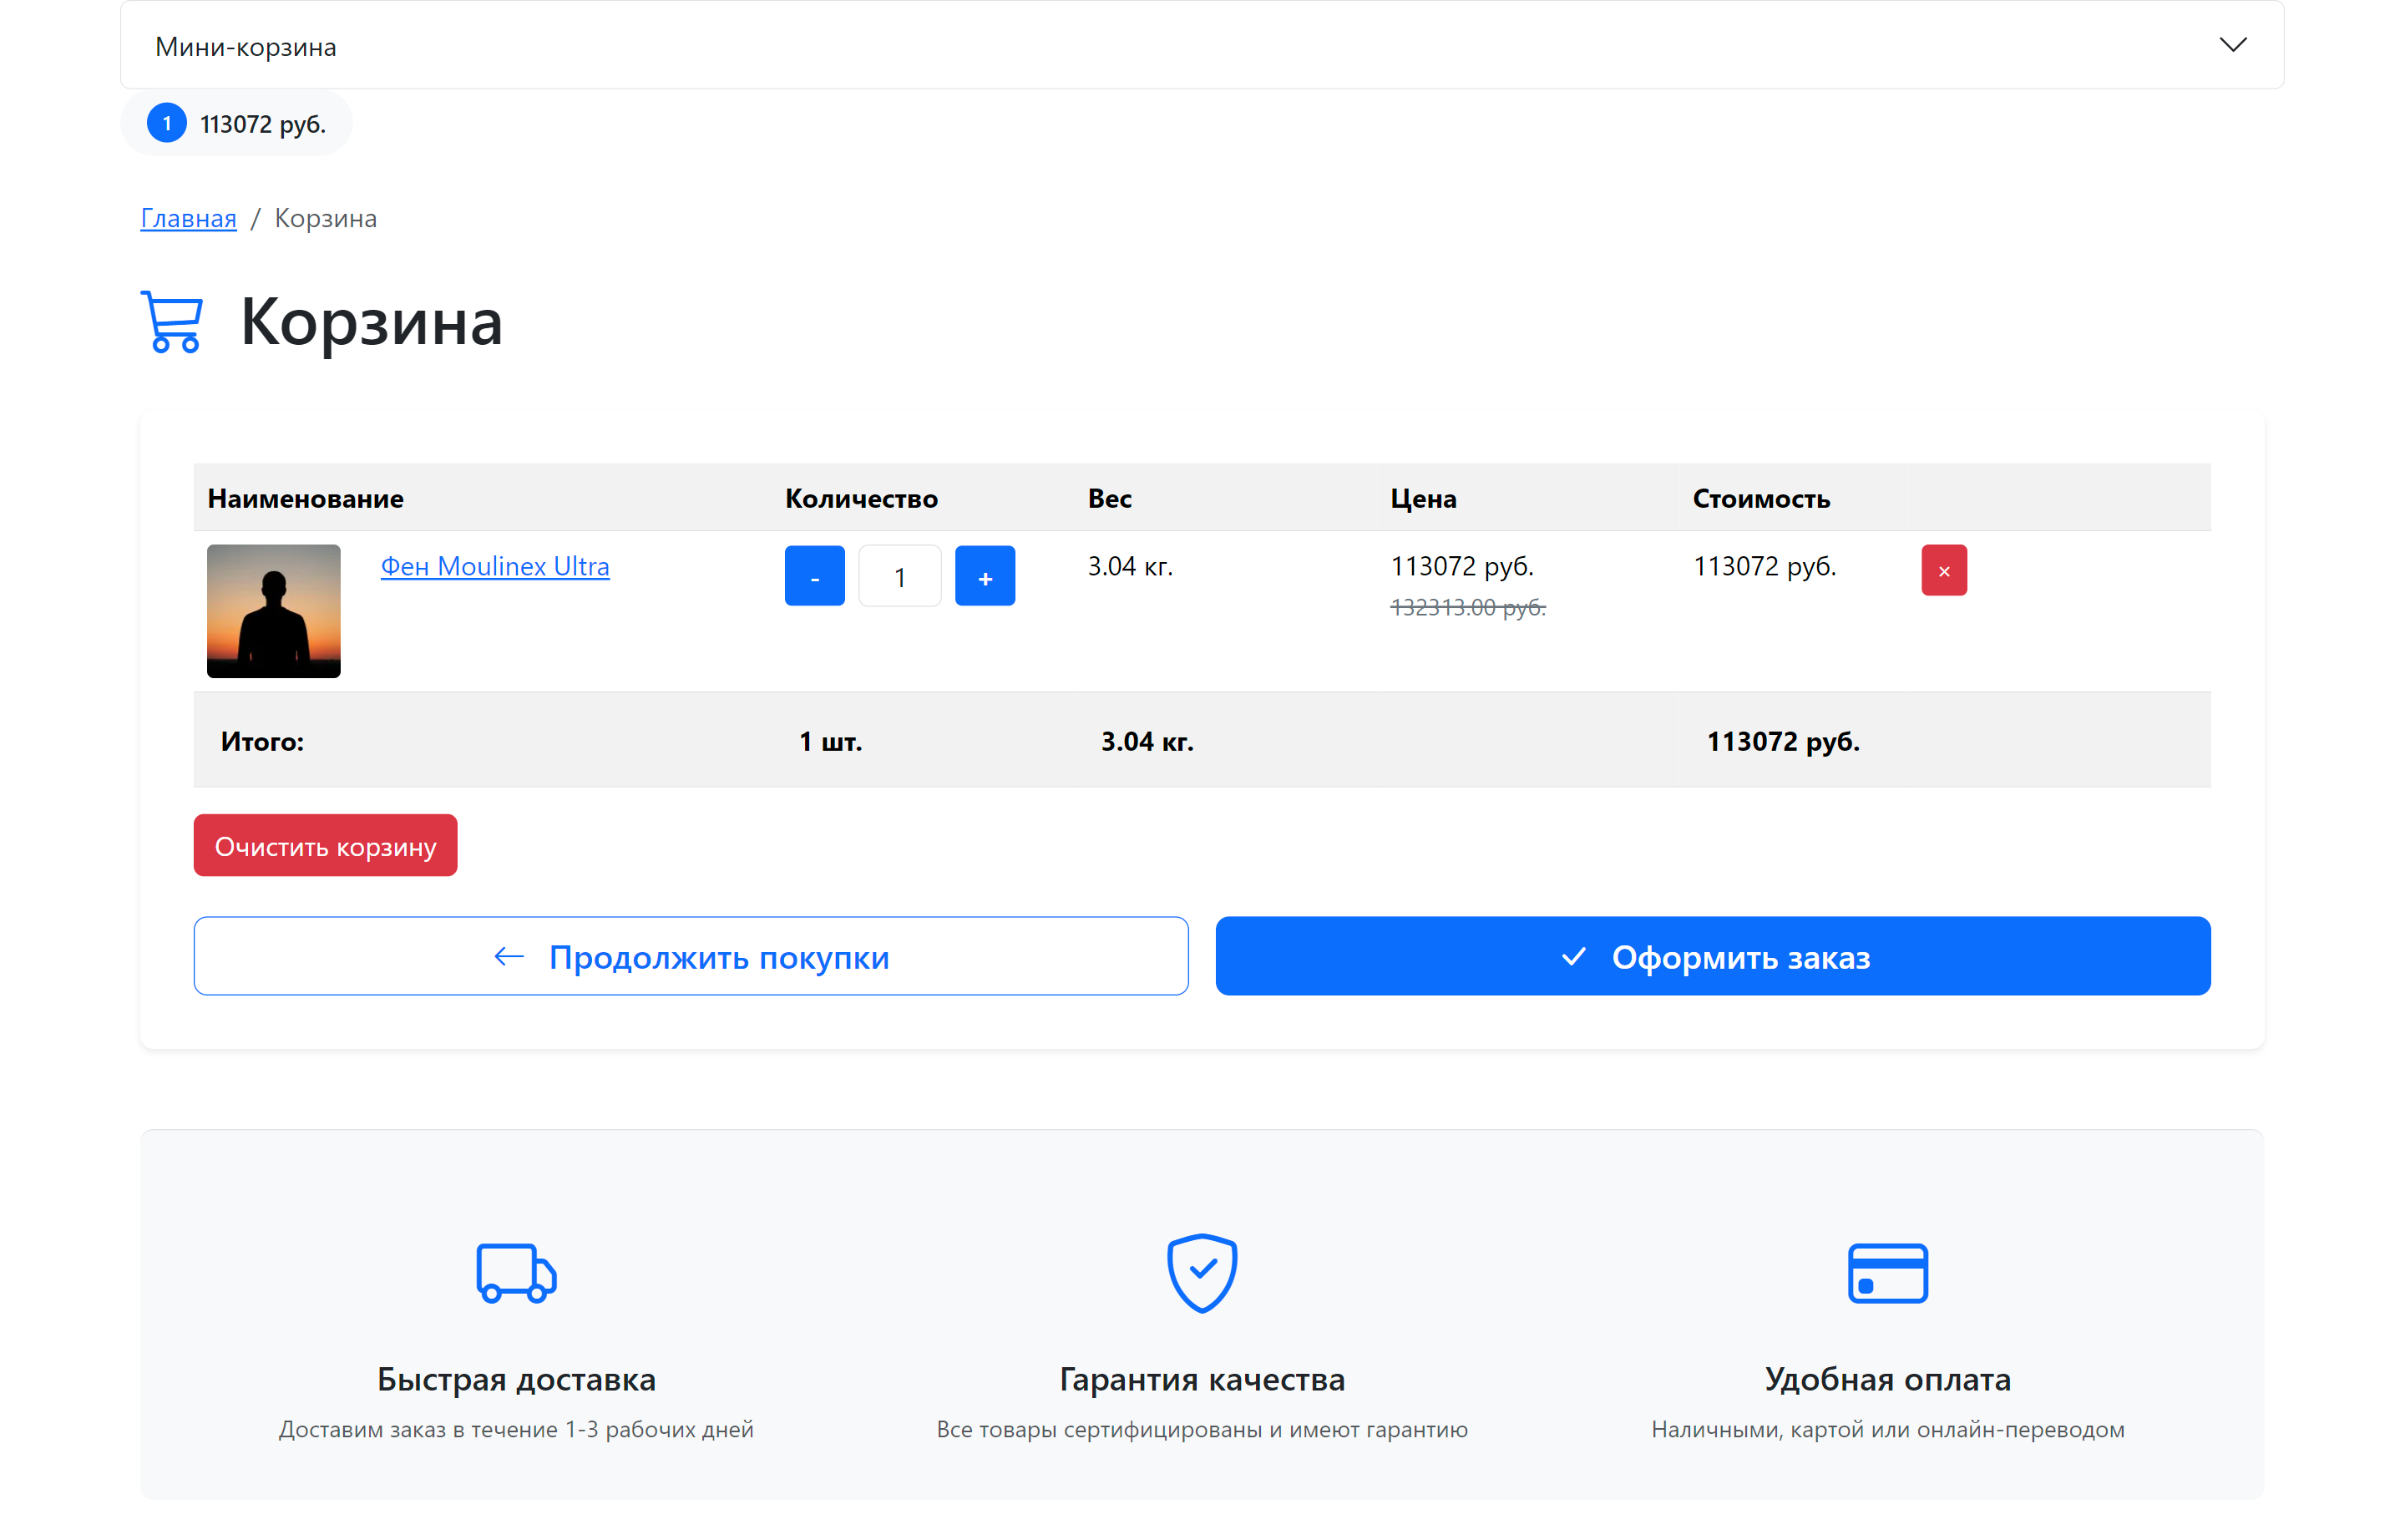
Task: Click the delivery truck icon
Action: coord(516,1273)
